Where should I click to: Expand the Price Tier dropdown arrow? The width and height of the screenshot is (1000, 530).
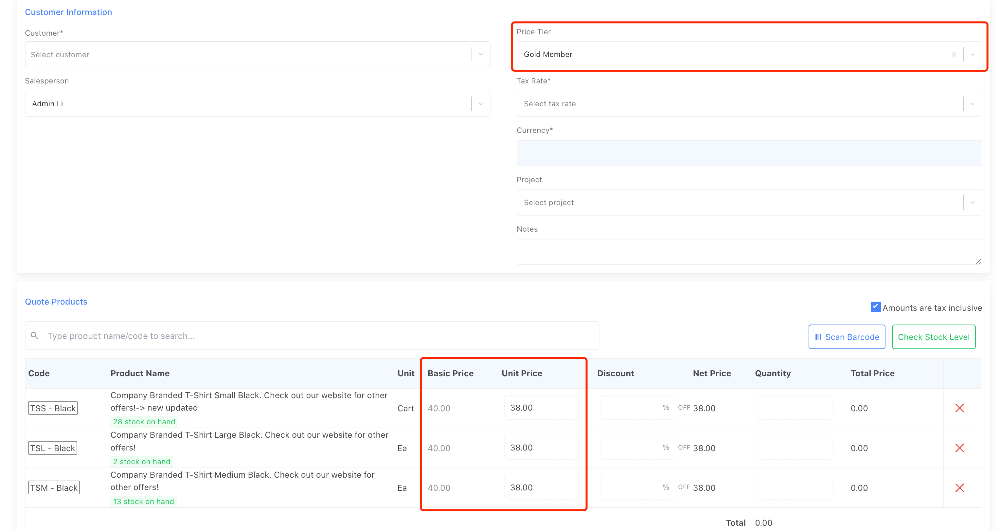click(973, 55)
